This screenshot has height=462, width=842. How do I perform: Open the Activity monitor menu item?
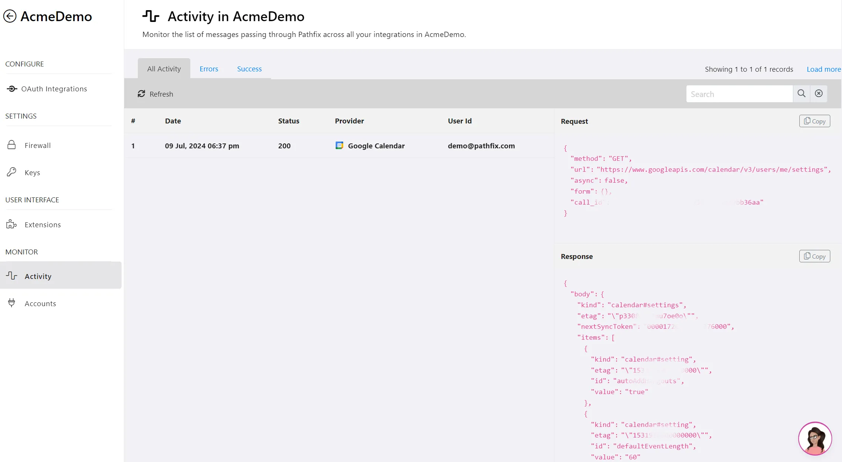(x=61, y=276)
